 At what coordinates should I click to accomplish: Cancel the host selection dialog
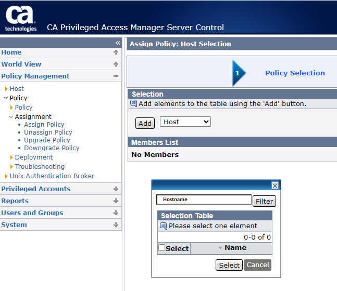point(257,265)
